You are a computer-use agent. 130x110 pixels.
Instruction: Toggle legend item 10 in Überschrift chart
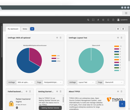(x=118, y=46)
